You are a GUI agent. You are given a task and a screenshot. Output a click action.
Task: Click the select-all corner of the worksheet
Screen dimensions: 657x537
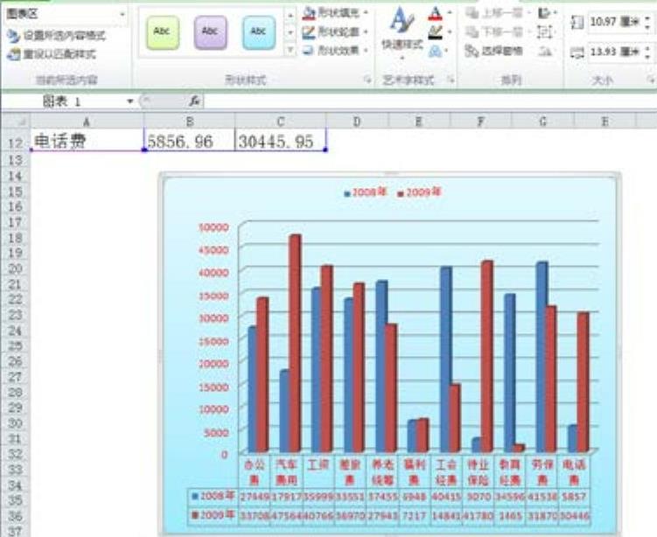click(16, 122)
